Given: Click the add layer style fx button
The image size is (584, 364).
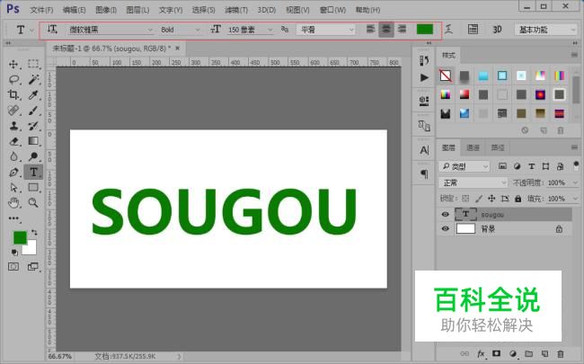Looking at the screenshot, I should coord(481,353).
